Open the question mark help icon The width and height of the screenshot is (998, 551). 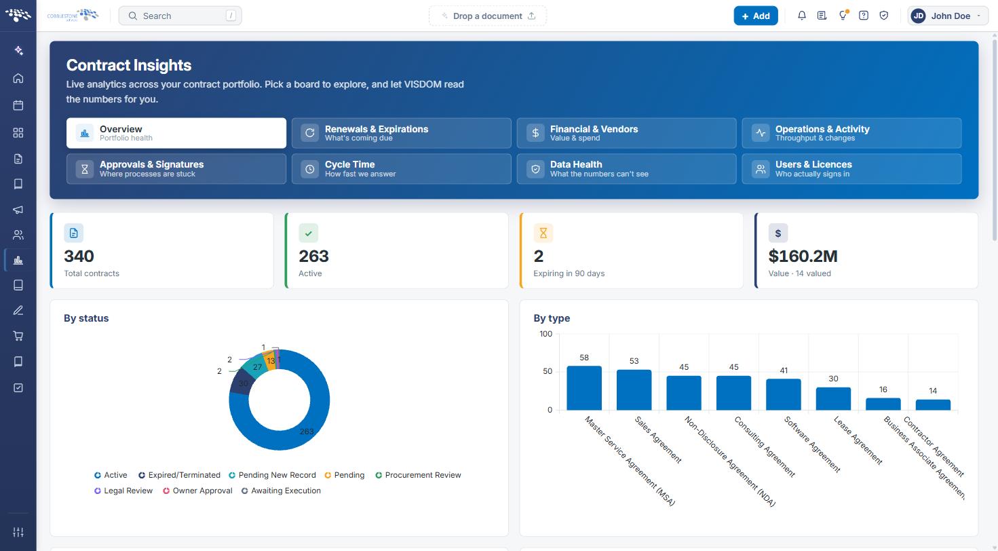tap(864, 16)
